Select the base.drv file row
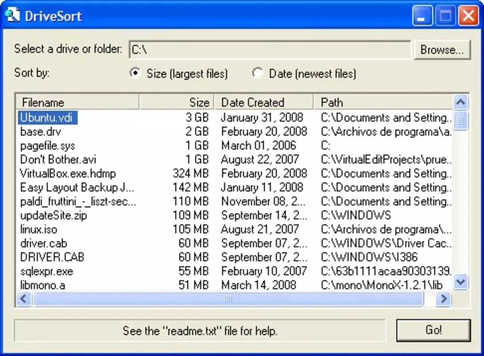 [x=234, y=132]
